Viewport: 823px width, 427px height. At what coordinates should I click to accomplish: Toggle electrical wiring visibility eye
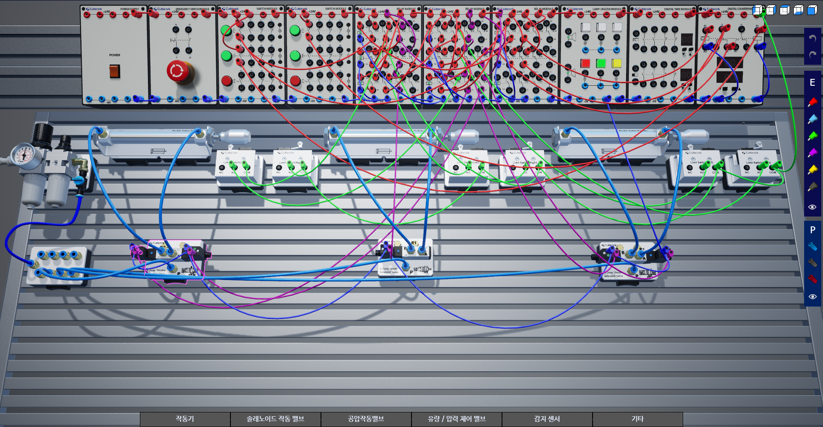(x=812, y=207)
